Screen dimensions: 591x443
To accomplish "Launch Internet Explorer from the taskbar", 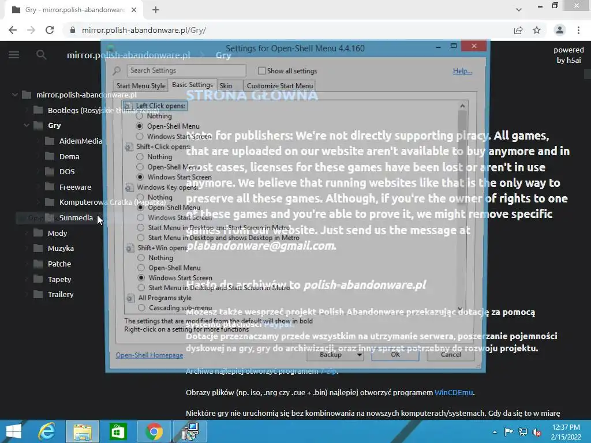I will 47,431.
